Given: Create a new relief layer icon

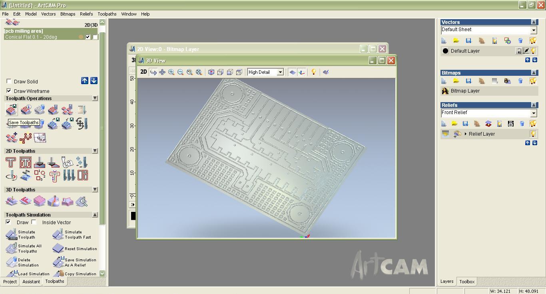Looking at the screenshot, I should pyautogui.click(x=444, y=124).
